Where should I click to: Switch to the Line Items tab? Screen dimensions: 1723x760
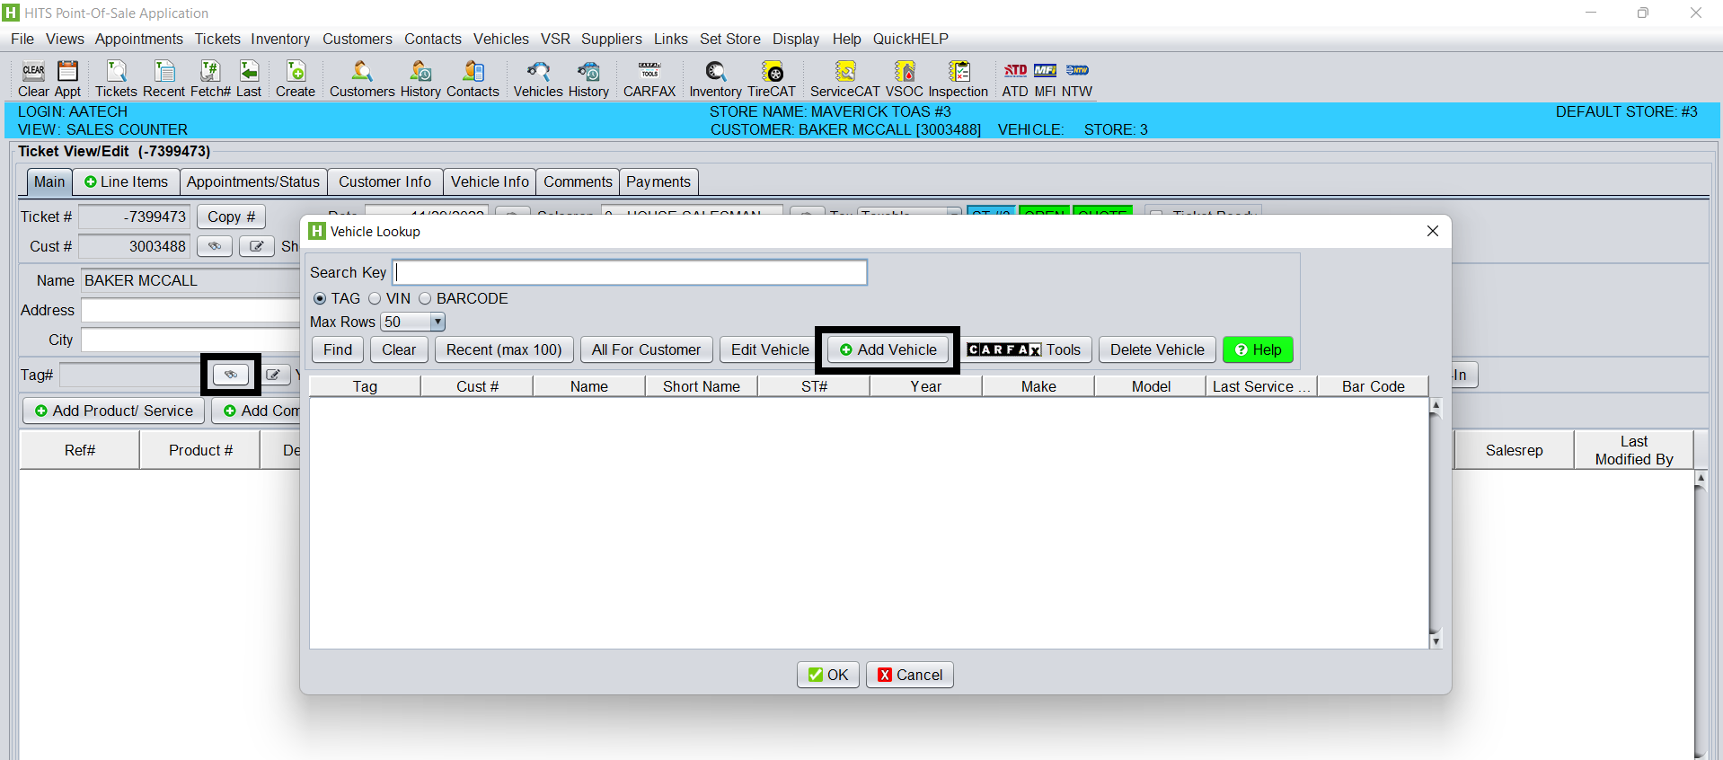pyautogui.click(x=126, y=181)
